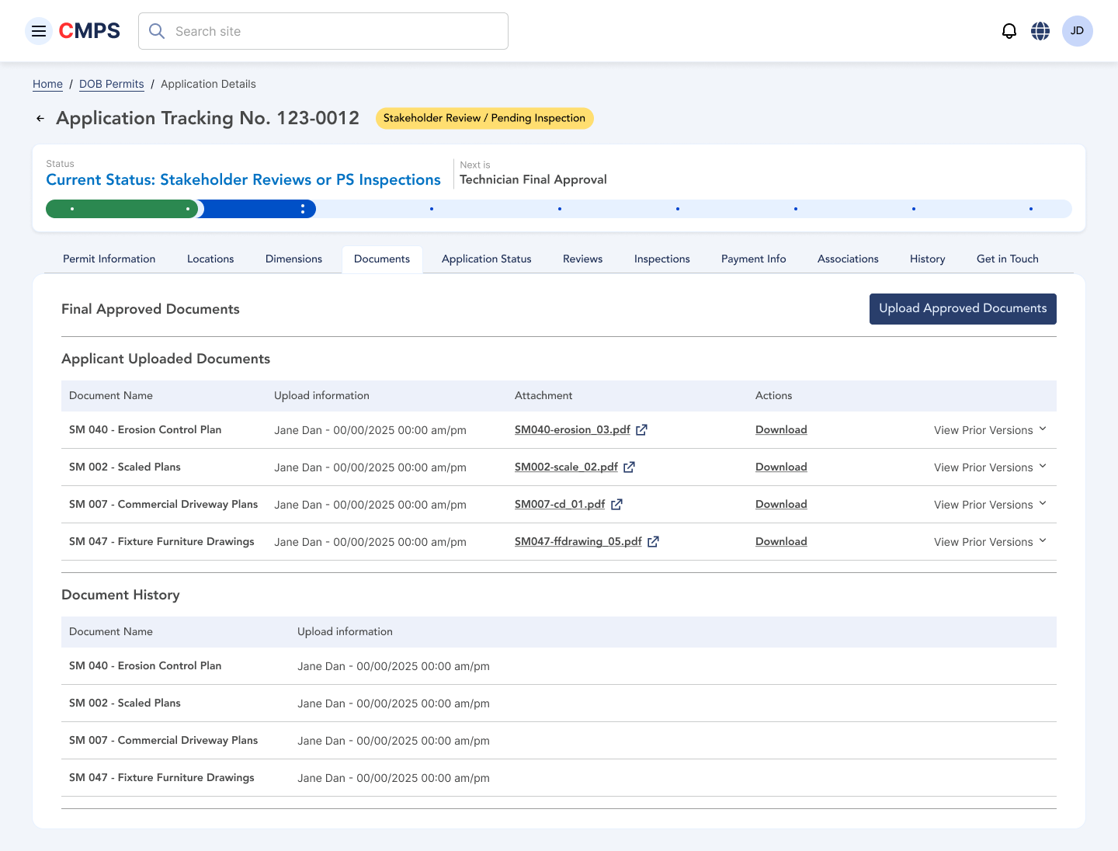Open SM040-erosion_03.pdf external link icon
This screenshot has width=1118, height=851.
641,430
